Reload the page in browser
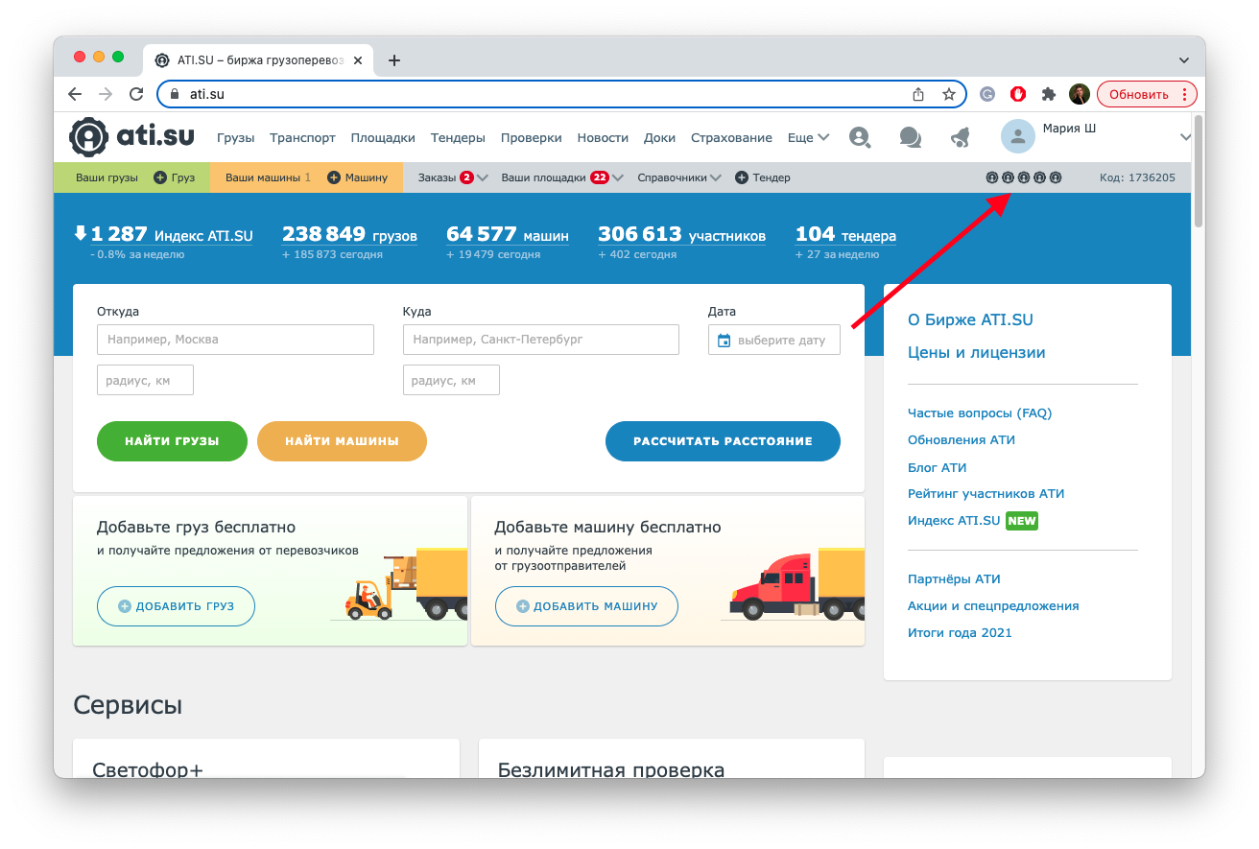 (136, 94)
